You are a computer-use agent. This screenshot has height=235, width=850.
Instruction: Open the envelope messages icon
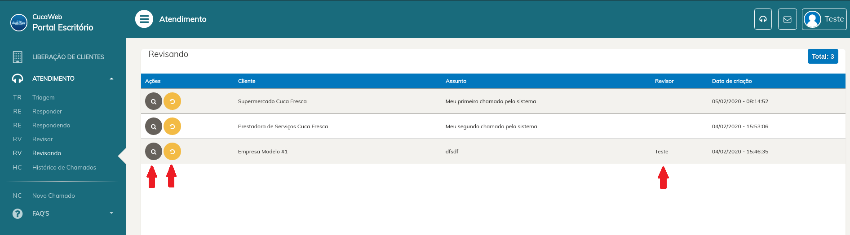(x=788, y=19)
